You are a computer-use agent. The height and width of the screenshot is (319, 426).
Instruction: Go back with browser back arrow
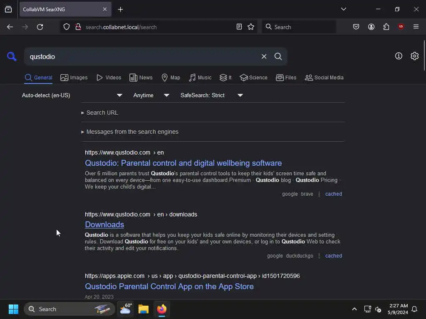point(10,27)
